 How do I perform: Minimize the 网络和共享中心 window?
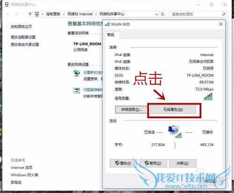[x=198, y=5]
